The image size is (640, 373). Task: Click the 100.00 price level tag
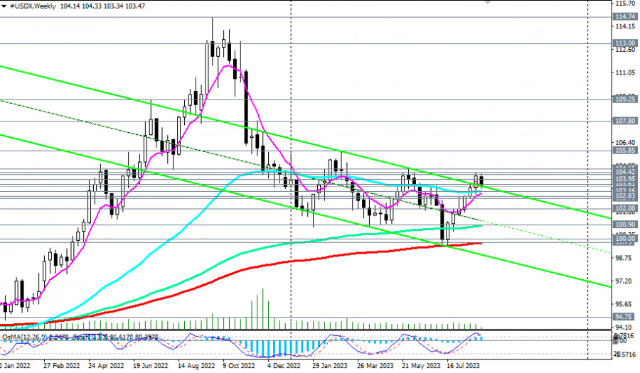coord(625,239)
